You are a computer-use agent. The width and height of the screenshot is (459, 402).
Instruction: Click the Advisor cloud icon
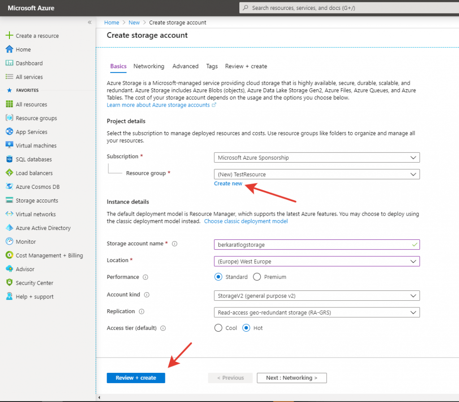(x=9, y=268)
